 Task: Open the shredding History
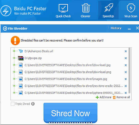tap(116, 28)
